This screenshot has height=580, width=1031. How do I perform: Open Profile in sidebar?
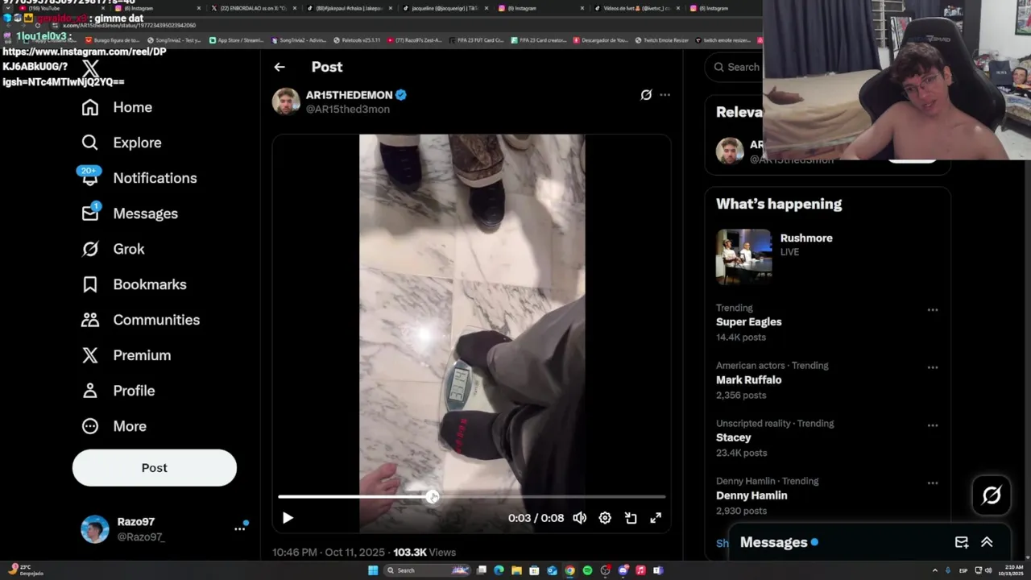[x=118, y=391]
